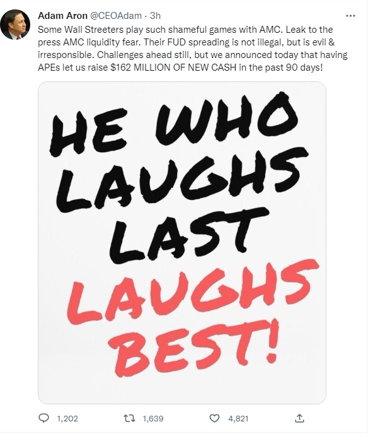Click the retweet arrows icon

point(129,418)
